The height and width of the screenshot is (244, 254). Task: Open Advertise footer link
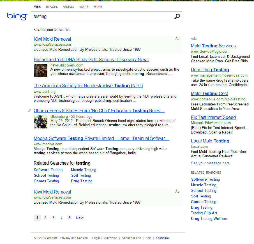pos(110,238)
